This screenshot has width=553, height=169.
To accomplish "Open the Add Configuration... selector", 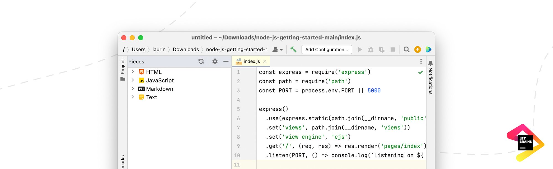I will 327,50.
